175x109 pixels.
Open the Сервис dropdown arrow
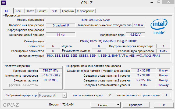point(118,105)
